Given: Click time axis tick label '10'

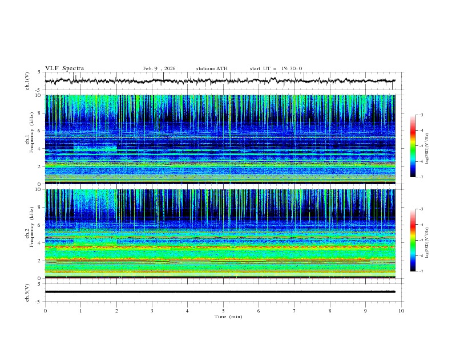Looking at the screenshot, I should 401,311.
